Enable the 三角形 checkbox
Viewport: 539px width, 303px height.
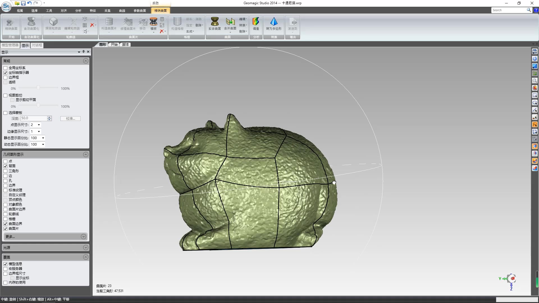click(x=5, y=171)
